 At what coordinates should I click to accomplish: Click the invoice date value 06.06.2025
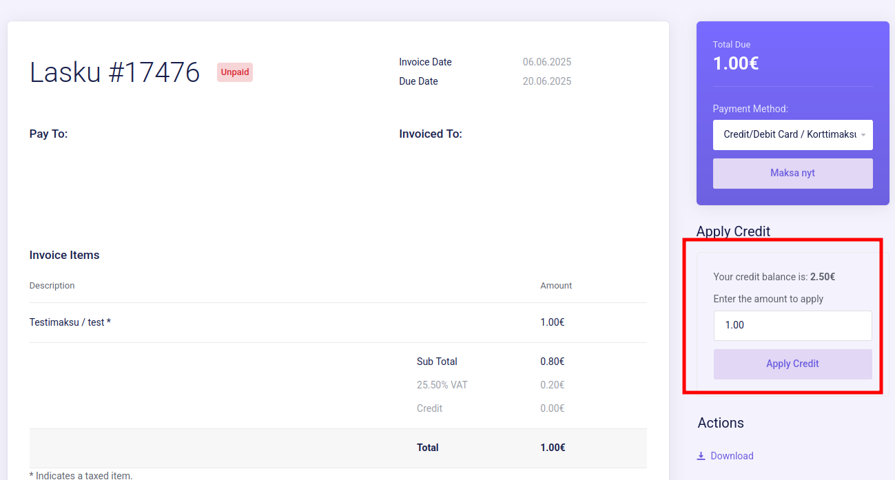[546, 62]
